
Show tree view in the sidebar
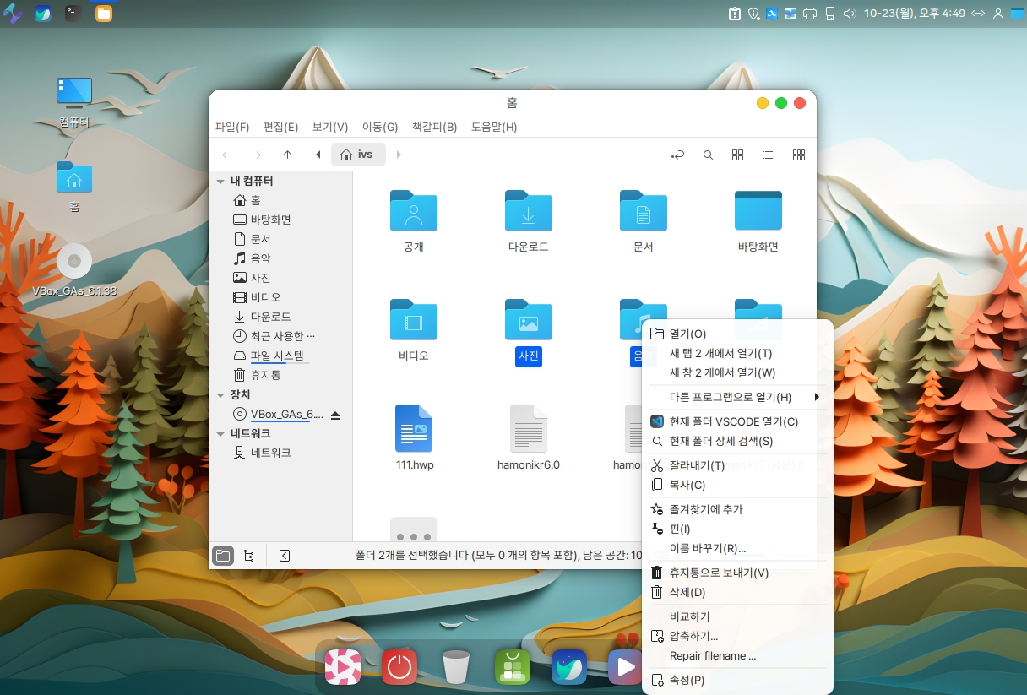248,556
